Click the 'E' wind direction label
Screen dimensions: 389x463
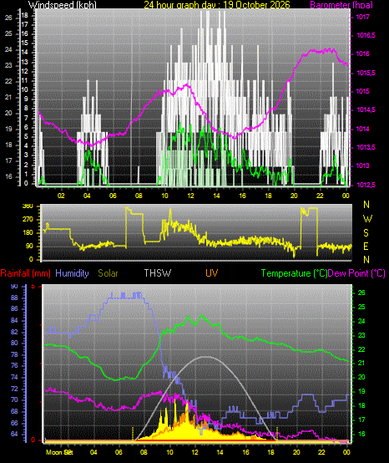[x=366, y=247]
